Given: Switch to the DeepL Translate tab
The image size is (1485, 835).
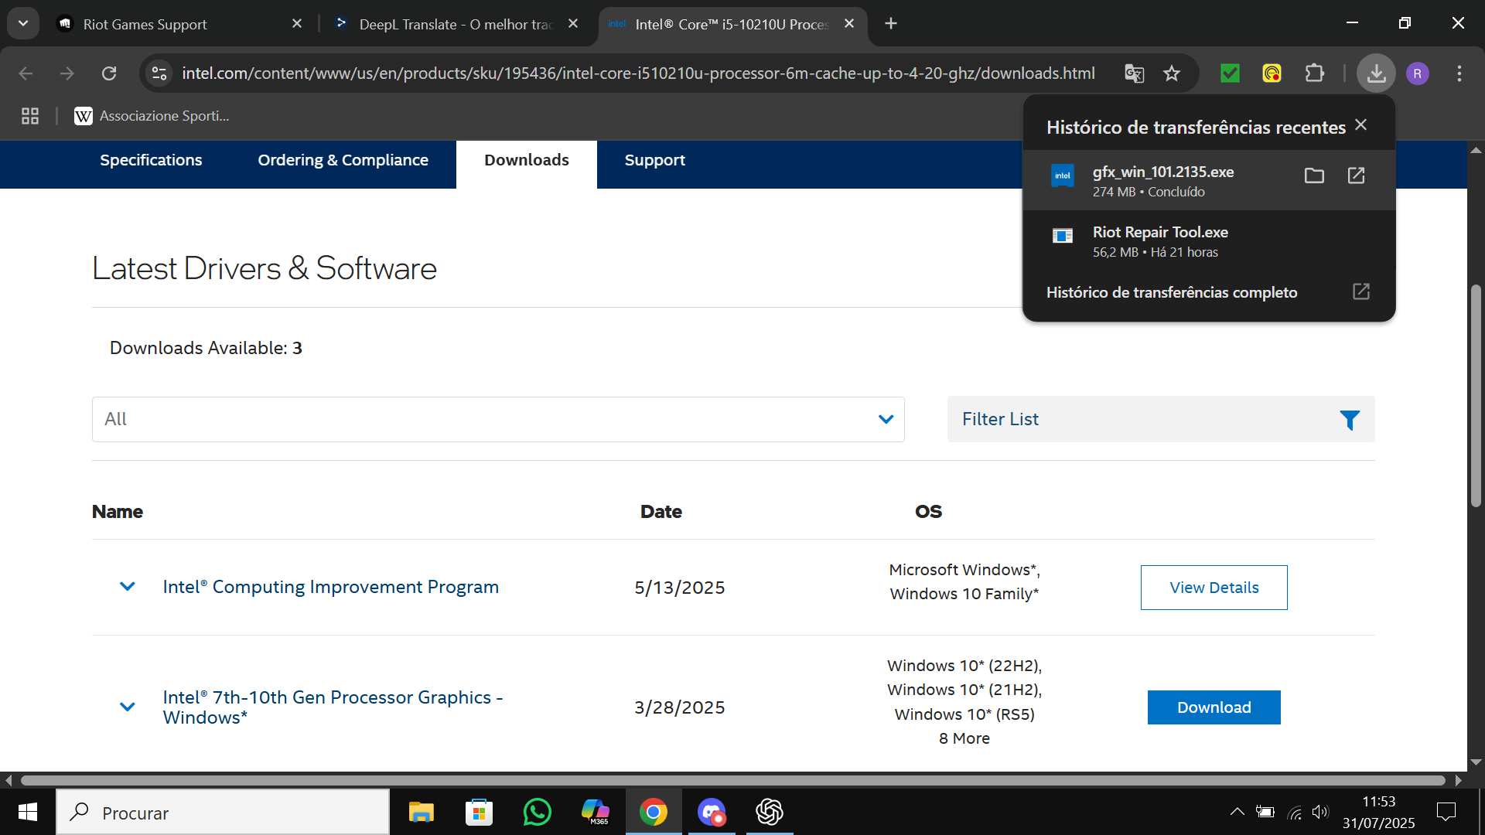Looking at the screenshot, I should [456, 24].
